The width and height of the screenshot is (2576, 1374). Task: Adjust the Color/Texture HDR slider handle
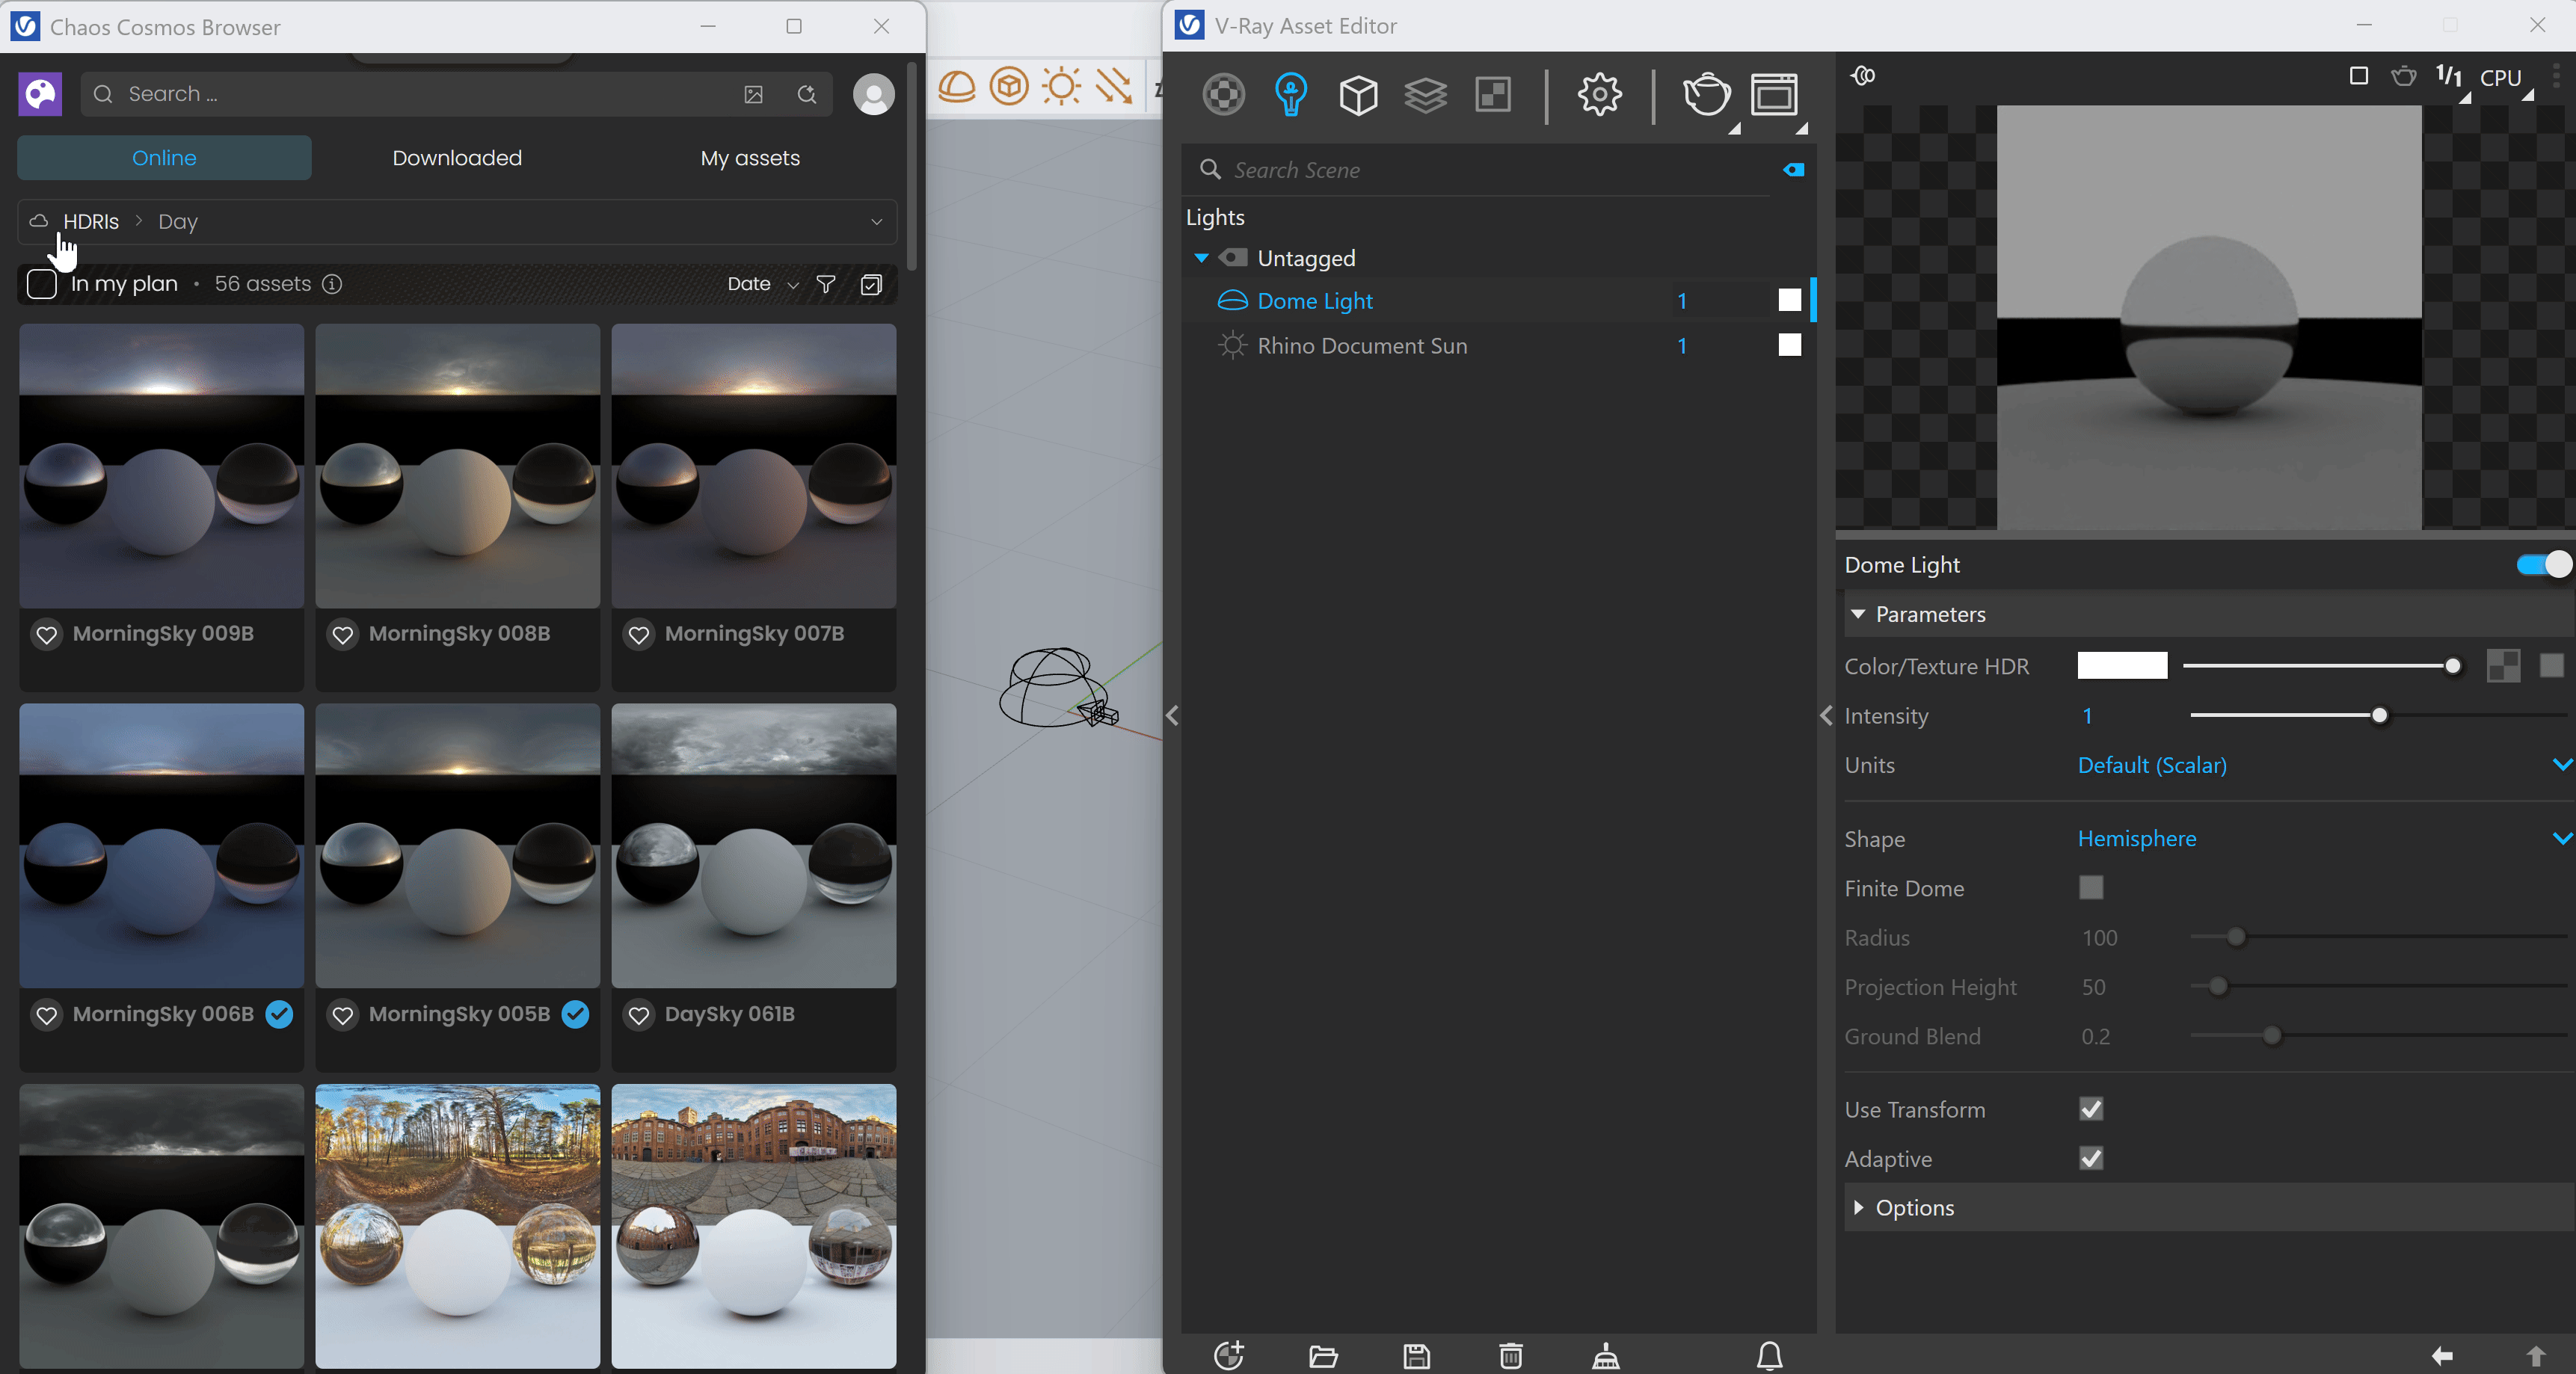(x=2452, y=666)
